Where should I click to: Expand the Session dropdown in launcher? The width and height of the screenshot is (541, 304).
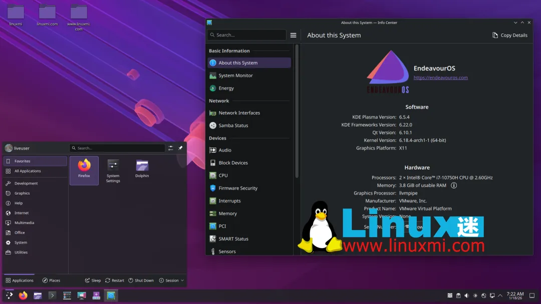[x=171, y=280]
